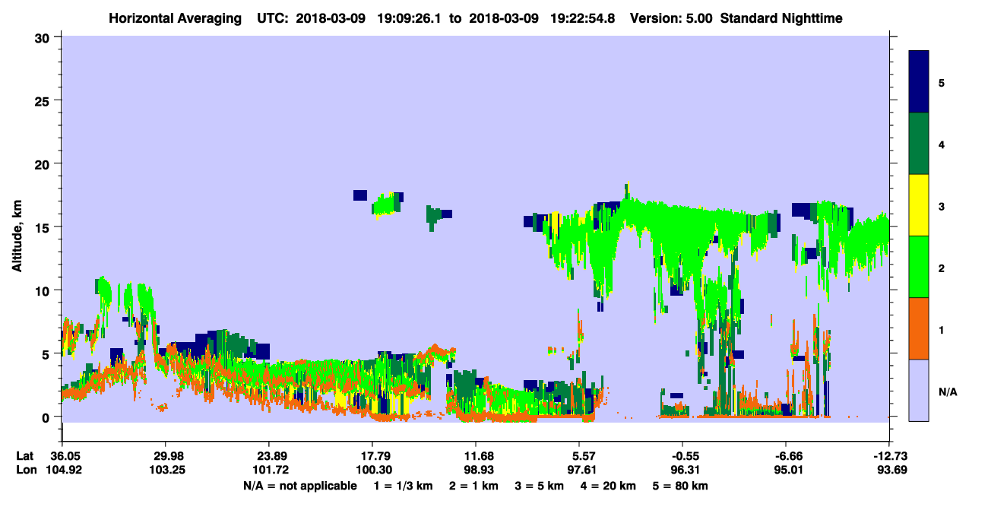This screenshot has height=507, width=988.
Task: Click the dark green colorbar segment labeled 4
Action: pyautogui.click(x=919, y=144)
